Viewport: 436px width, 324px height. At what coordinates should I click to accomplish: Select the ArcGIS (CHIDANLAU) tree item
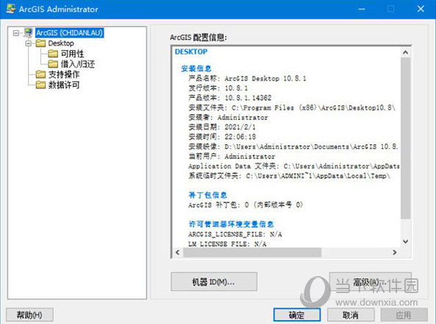tap(70, 32)
